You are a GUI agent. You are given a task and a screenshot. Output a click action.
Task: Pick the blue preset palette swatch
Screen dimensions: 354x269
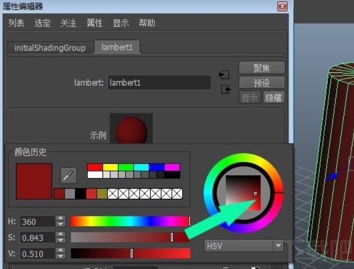pyautogui.click(x=157, y=167)
